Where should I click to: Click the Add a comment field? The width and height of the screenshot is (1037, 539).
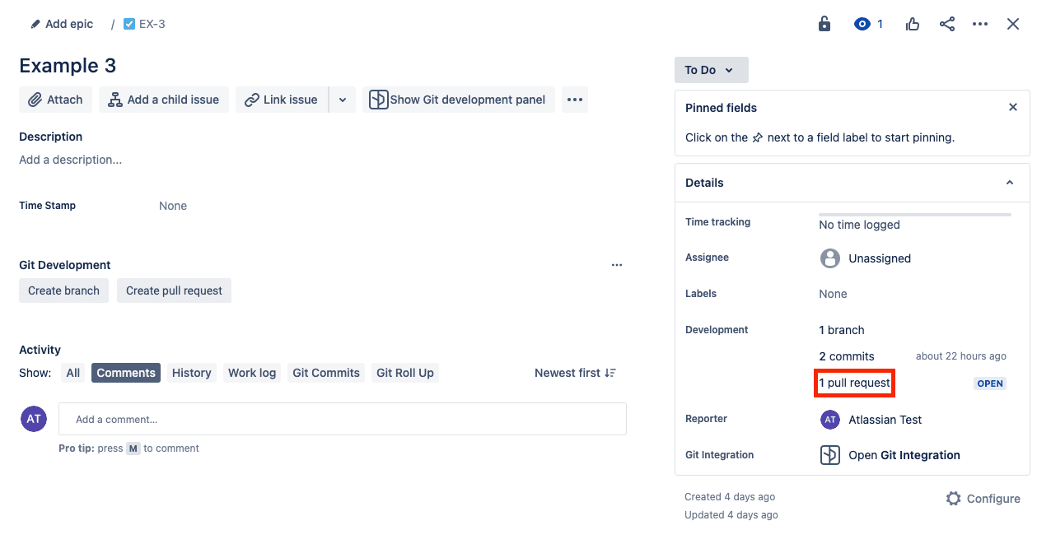(x=342, y=419)
